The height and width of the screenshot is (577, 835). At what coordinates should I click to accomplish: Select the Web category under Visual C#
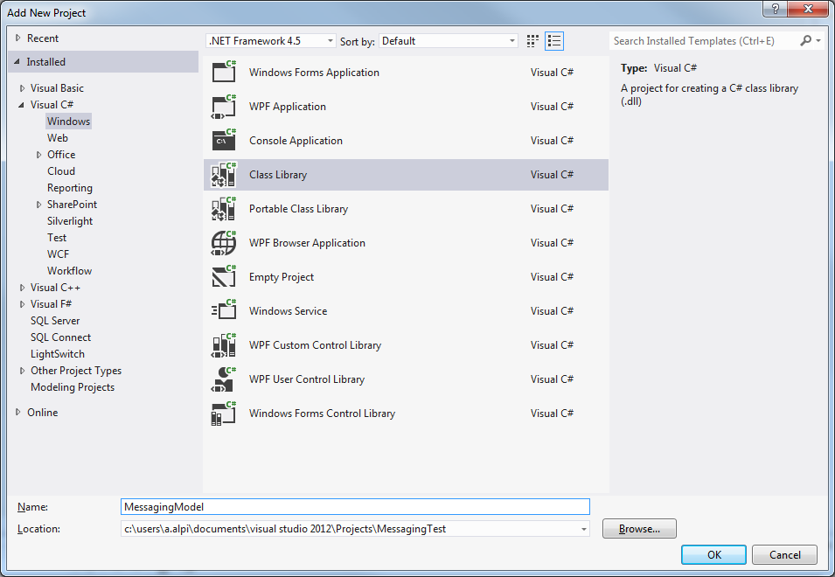(58, 138)
